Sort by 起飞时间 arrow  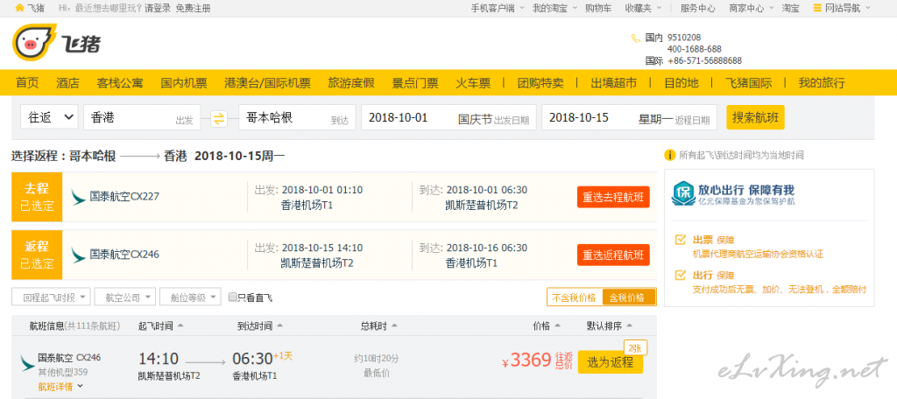(x=180, y=325)
